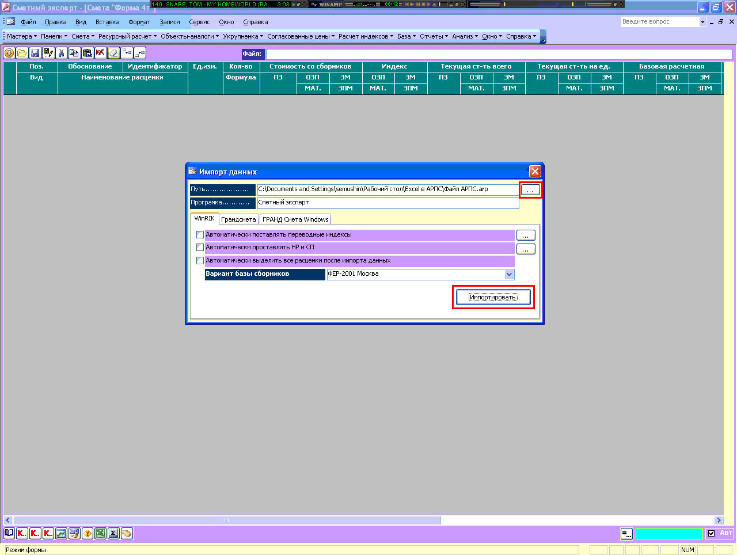Open the Файл menu
737x555 pixels.
(x=28, y=22)
